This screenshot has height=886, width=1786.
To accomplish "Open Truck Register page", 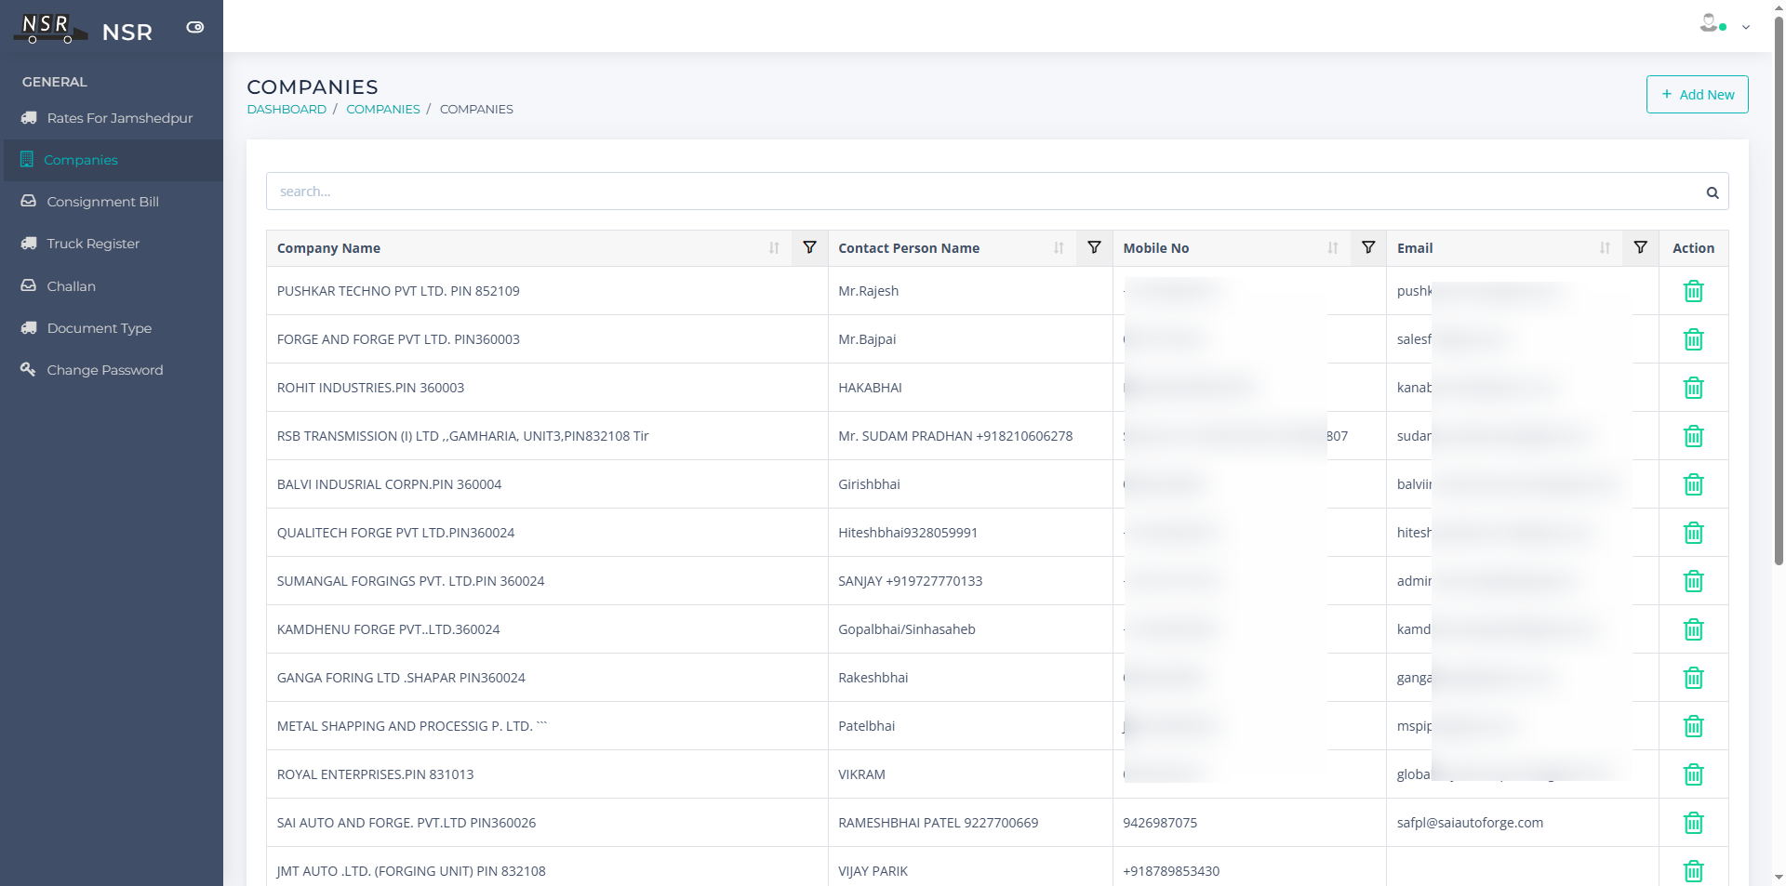I will point(112,244).
